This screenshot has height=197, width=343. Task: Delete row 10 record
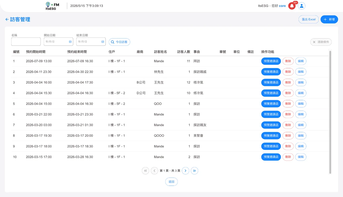point(288,157)
